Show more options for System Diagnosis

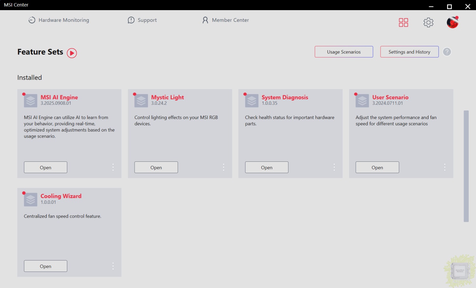click(334, 167)
